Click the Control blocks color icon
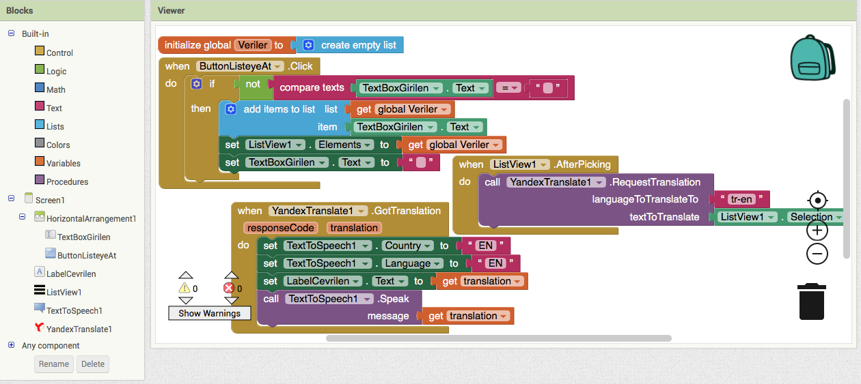 pyautogui.click(x=40, y=51)
